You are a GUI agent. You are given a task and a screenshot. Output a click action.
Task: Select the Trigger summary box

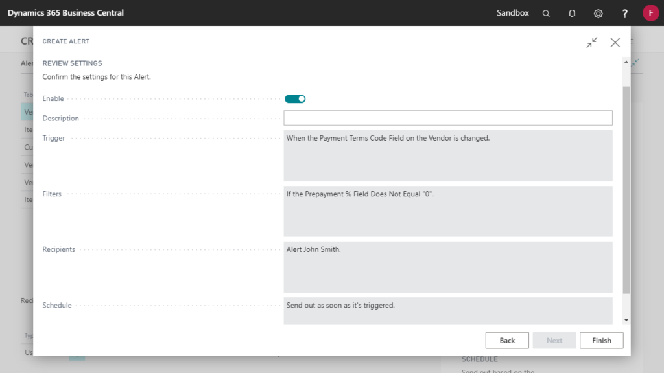pos(447,155)
